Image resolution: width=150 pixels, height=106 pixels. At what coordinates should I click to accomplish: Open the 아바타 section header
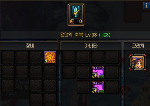[91, 46]
